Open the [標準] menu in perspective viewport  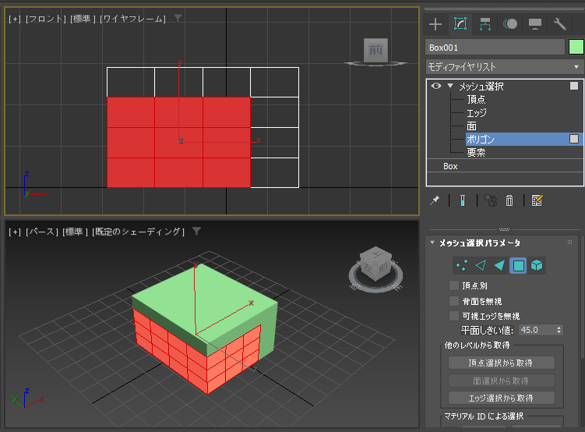point(76,232)
